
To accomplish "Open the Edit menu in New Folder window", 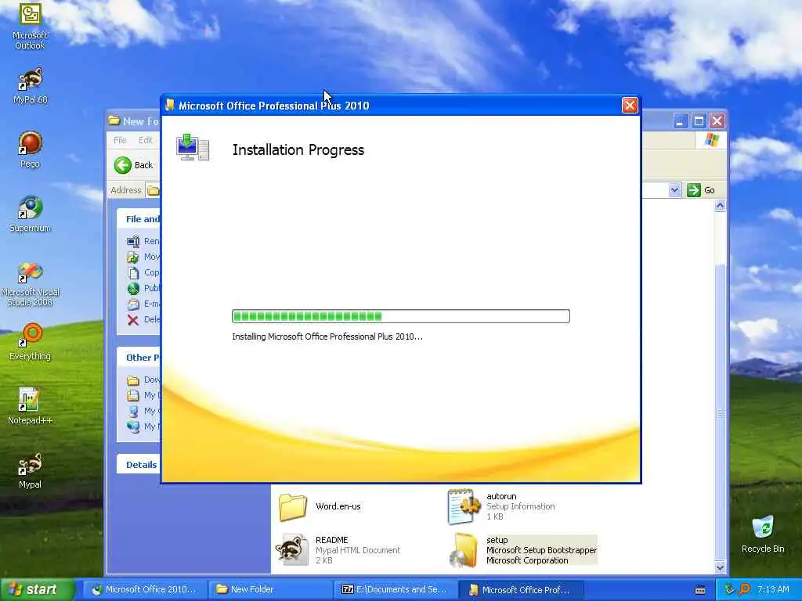I will click(145, 140).
